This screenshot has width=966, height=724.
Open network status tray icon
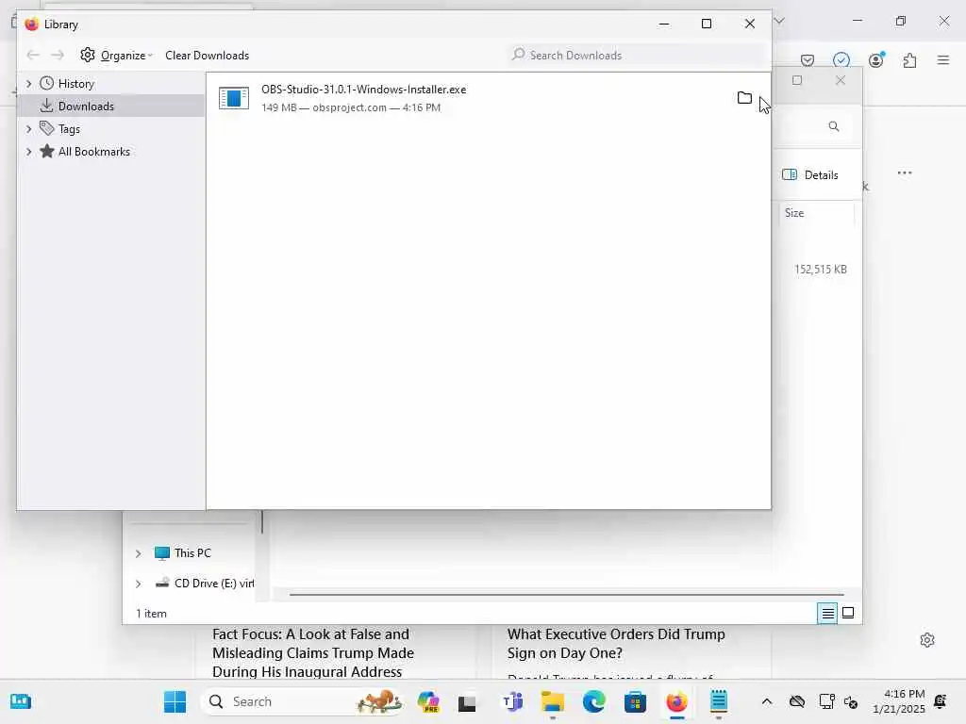point(826,701)
